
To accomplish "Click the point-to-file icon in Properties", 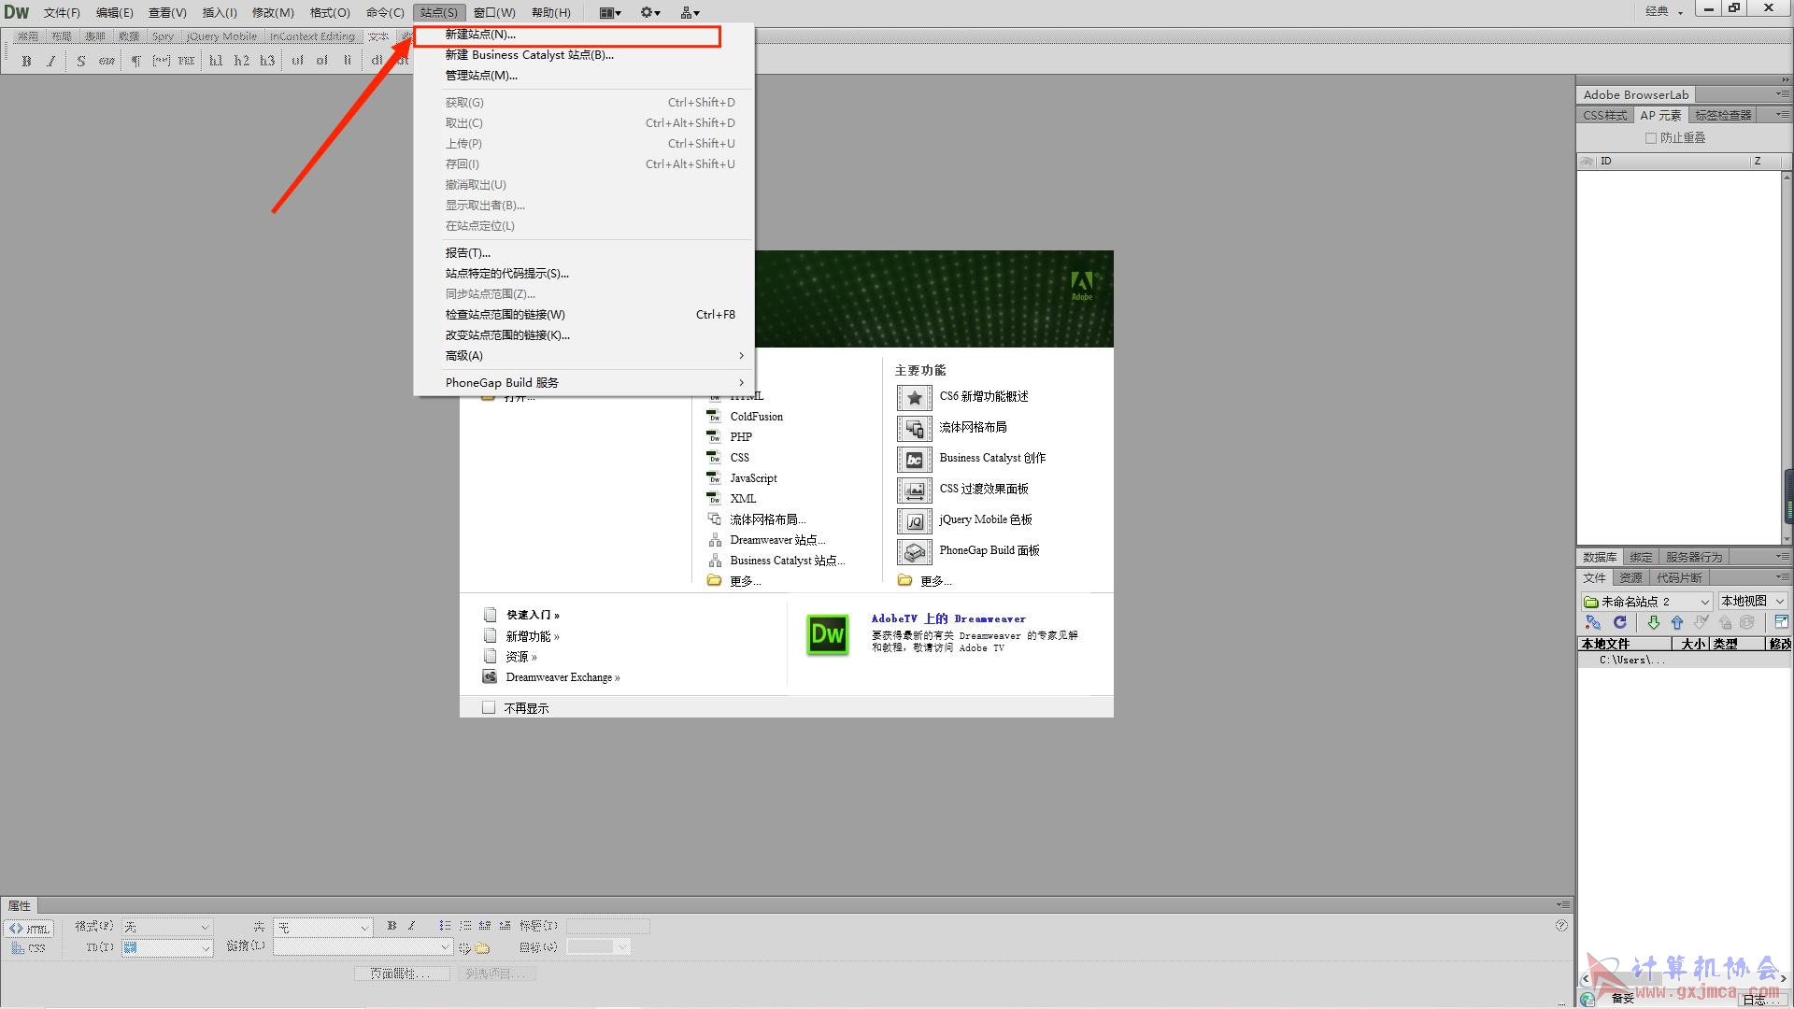I will (464, 947).
